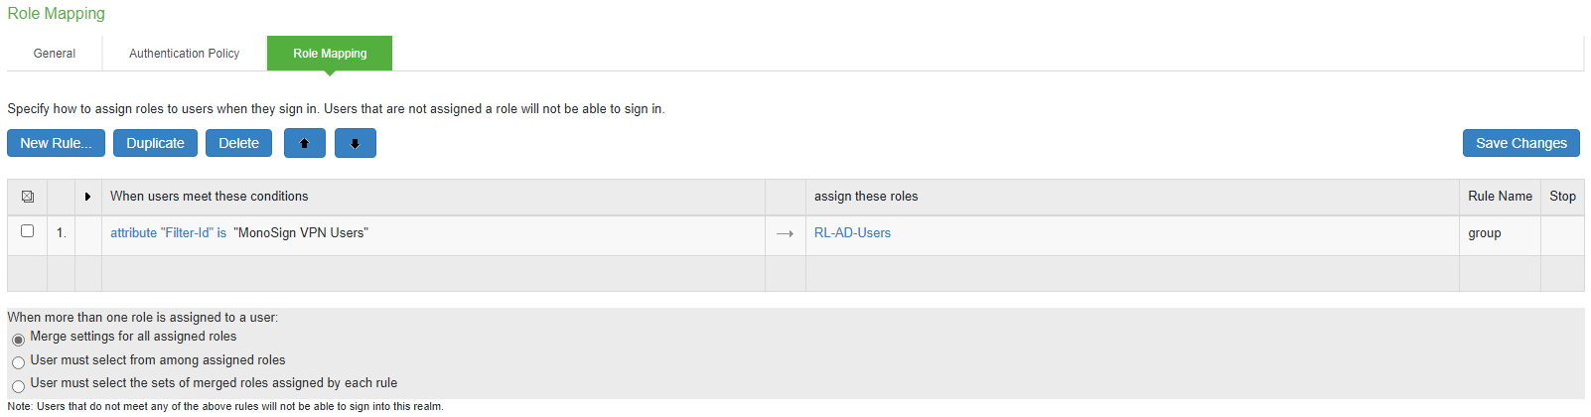The width and height of the screenshot is (1591, 417).
Task: Open the RL-AD-Users role link
Action: [x=852, y=233]
